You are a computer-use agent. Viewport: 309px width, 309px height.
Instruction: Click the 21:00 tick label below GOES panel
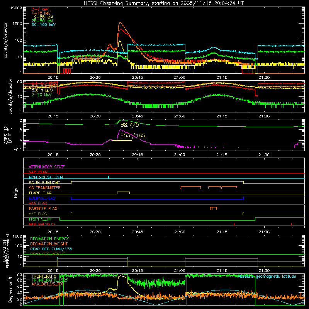coord(180,155)
